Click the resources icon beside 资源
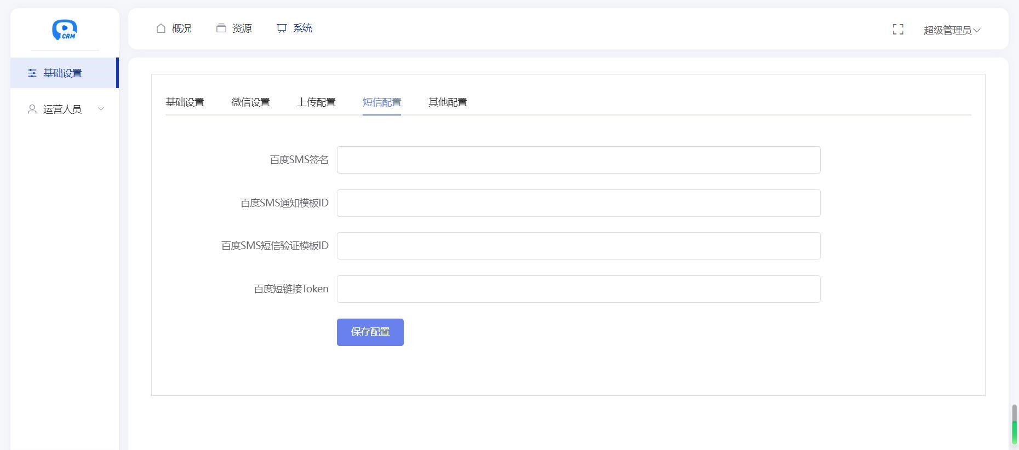 221,28
